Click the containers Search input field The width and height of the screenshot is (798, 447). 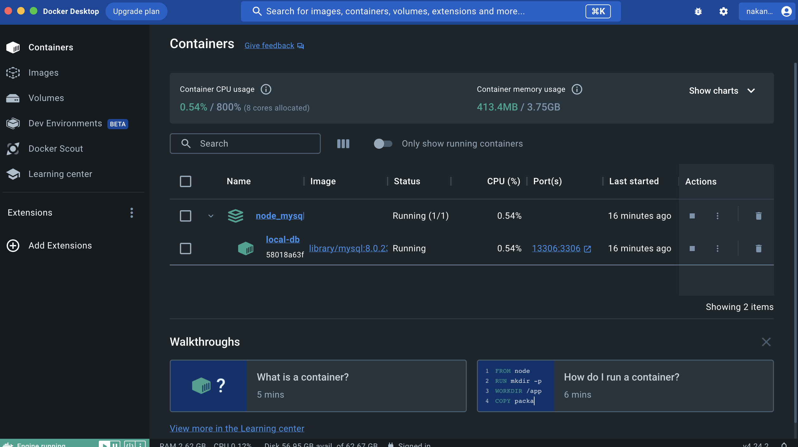click(x=245, y=144)
